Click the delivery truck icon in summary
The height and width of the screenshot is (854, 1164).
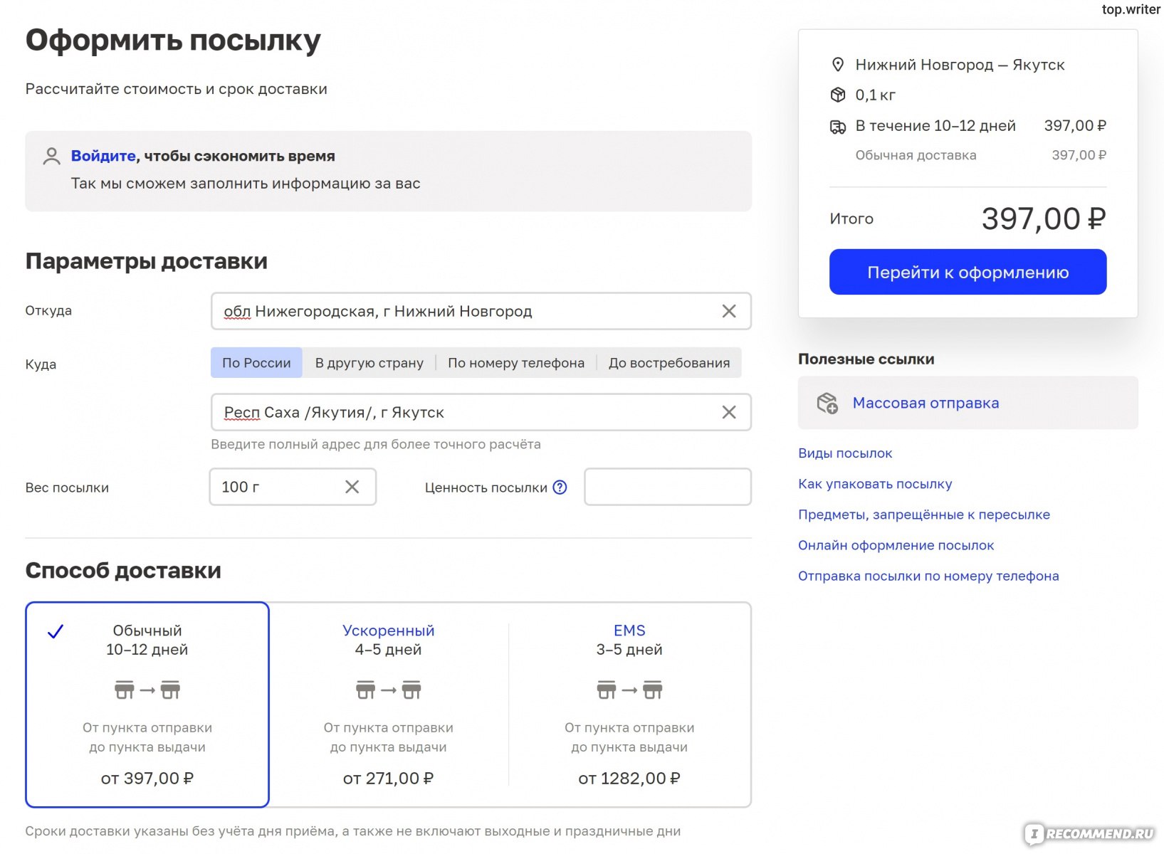tap(838, 127)
